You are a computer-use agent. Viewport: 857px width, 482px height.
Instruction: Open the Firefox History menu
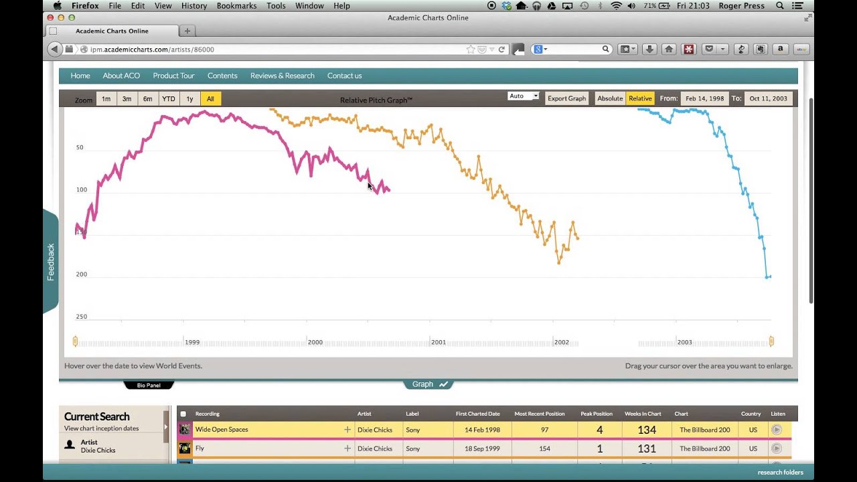pos(194,6)
